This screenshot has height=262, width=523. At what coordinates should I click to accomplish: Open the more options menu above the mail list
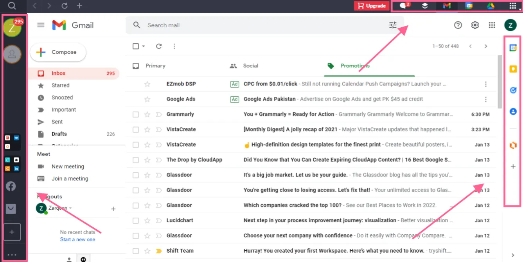174,46
